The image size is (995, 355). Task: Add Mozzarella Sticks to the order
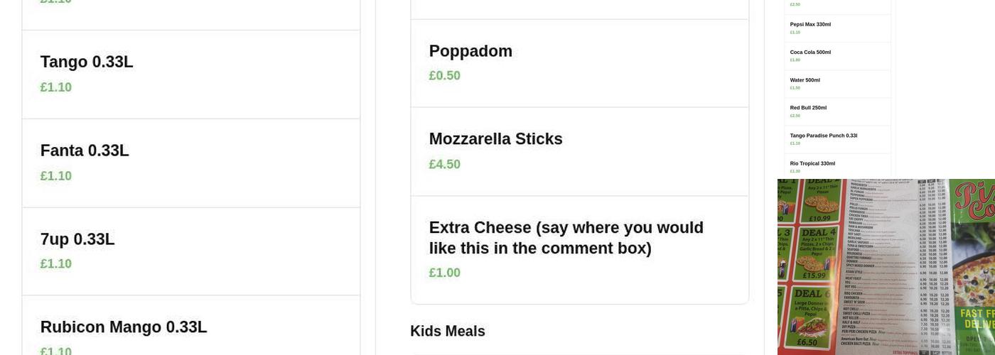[579, 151]
